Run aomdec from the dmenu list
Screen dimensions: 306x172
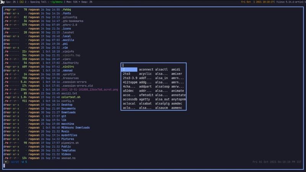tap(177, 104)
